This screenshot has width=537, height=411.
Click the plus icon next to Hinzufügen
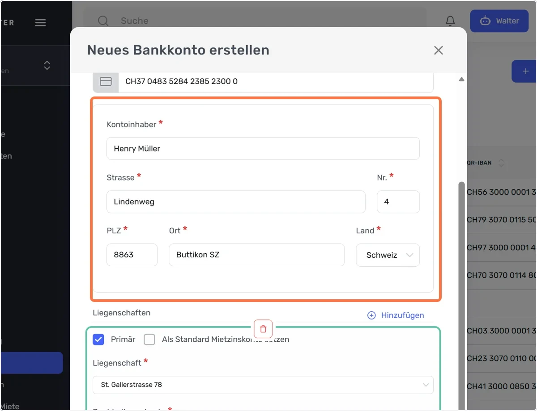click(371, 315)
